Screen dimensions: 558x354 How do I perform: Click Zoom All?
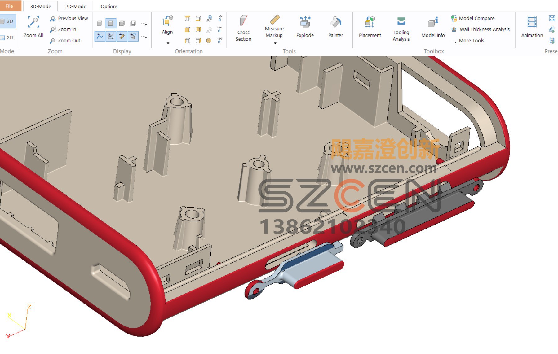click(x=33, y=27)
